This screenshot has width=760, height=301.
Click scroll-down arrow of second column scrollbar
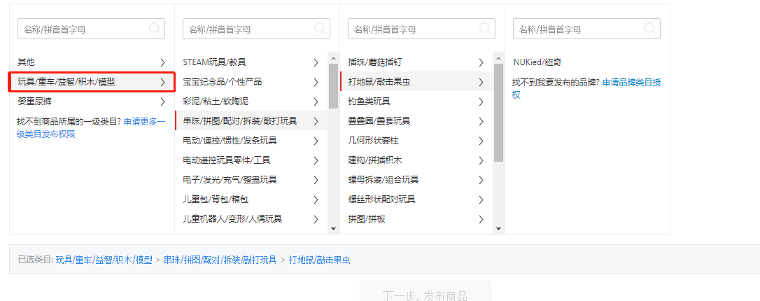click(x=334, y=228)
